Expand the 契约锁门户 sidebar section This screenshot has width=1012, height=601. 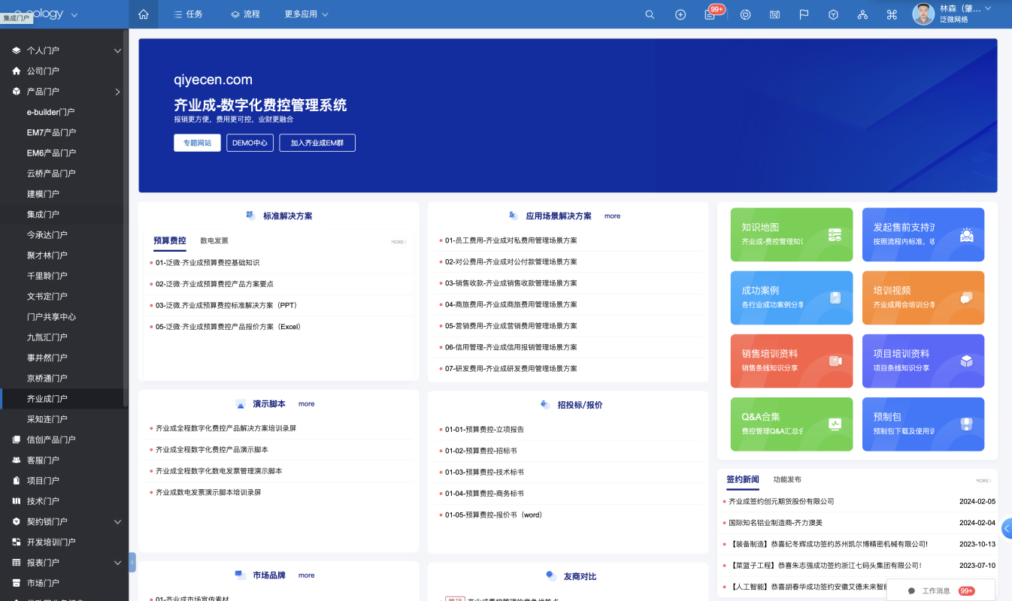117,521
